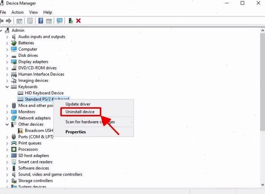Expand the Batteries tree node
The width and height of the screenshot is (265, 194).
(x=7, y=43)
